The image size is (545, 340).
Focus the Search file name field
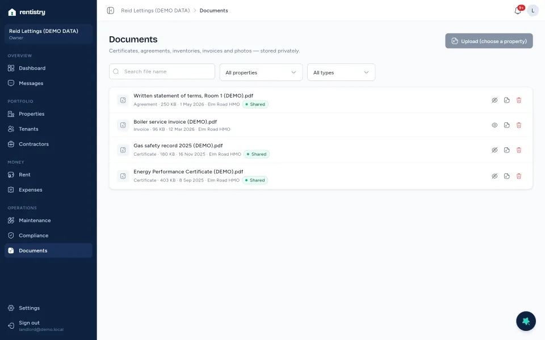pos(162,71)
